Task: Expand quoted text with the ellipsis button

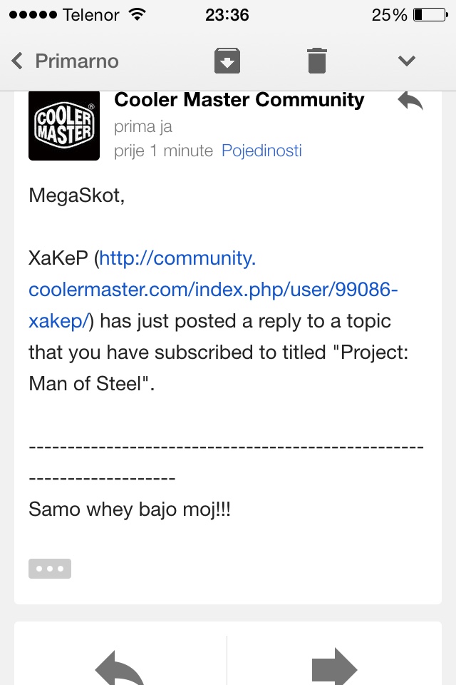Action: click(x=50, y=569)
